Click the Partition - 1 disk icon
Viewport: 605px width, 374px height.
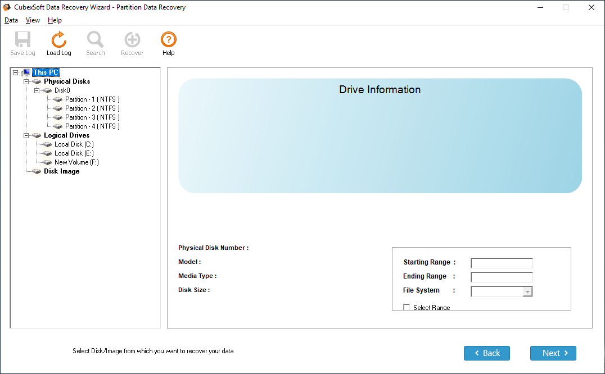click(58, 99)
